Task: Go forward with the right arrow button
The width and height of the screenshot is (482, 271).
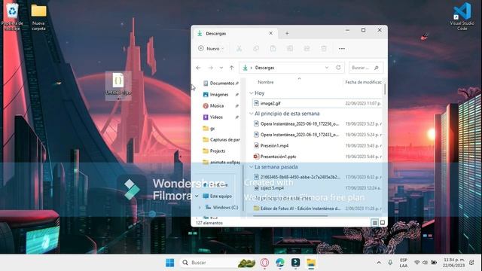Action: tap(211, 68)
